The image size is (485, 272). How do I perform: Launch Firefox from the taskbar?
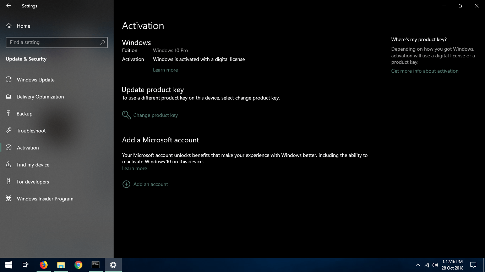tap(43, 265)
